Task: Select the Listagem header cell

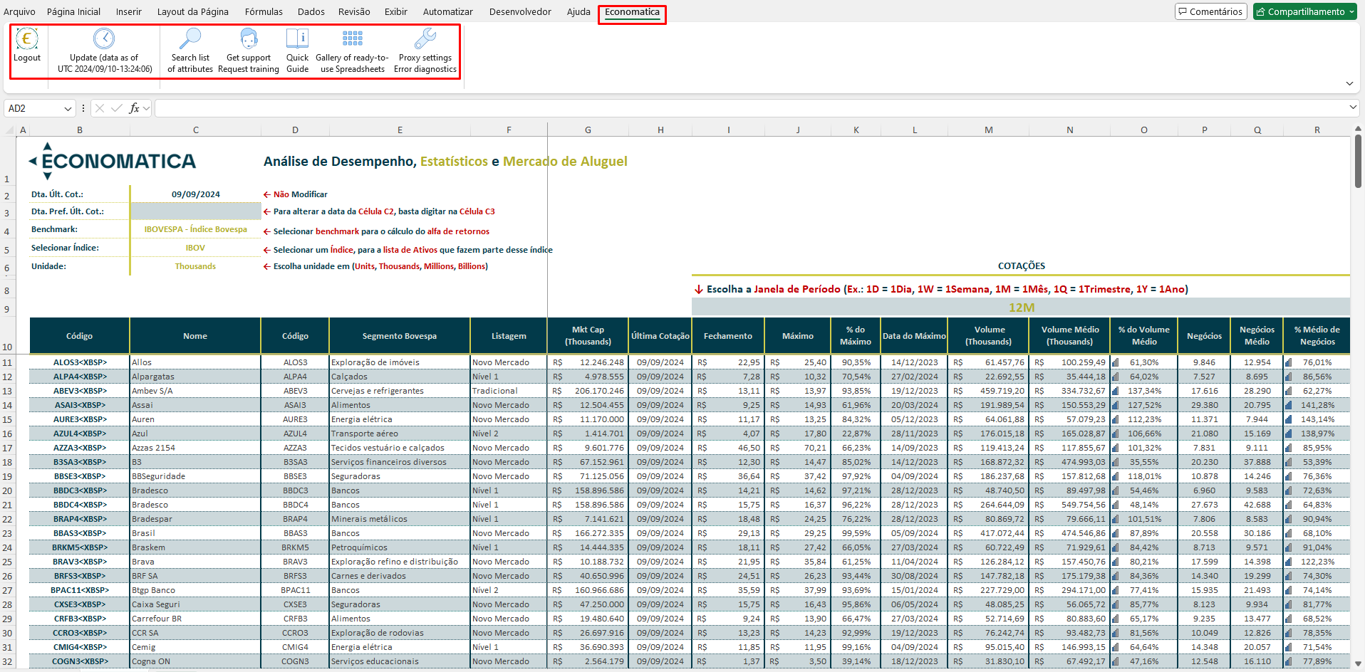Action: pos(509,336)
